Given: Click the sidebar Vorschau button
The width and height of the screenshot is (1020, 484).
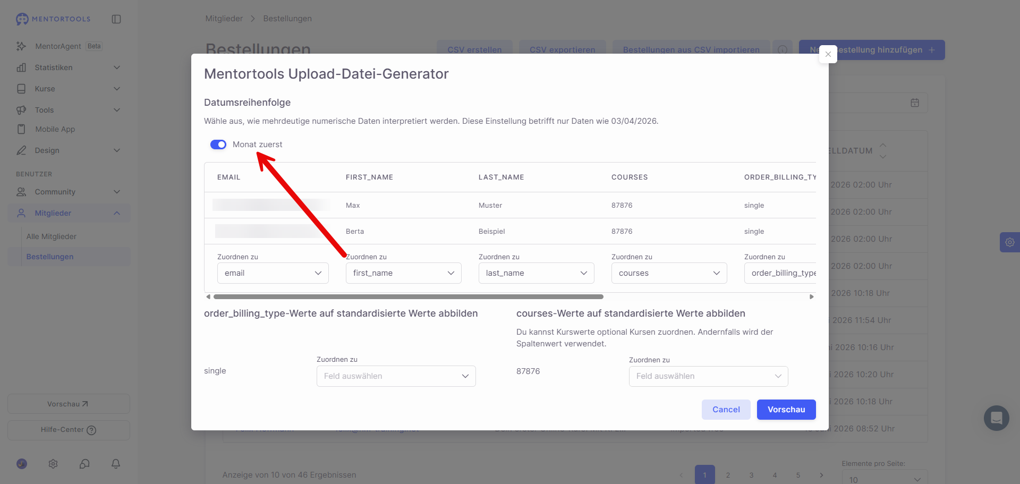Looking at the screenshot, I should pos(69,404).
